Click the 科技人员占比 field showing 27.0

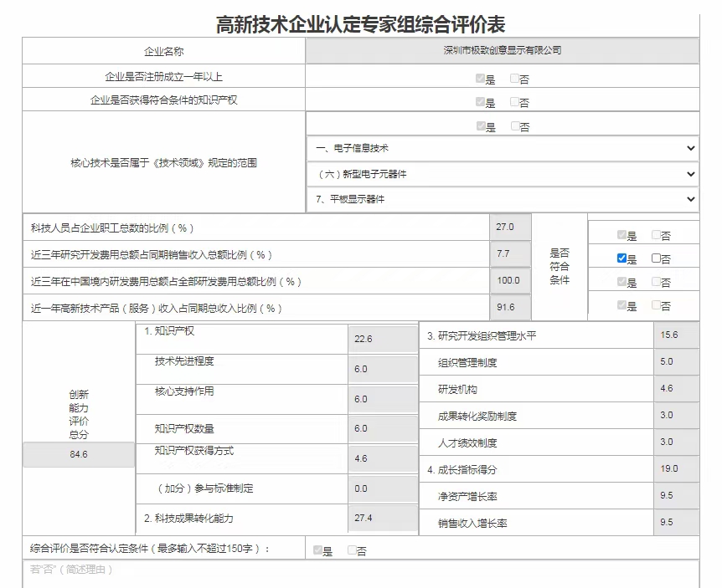tap(510, 228)
